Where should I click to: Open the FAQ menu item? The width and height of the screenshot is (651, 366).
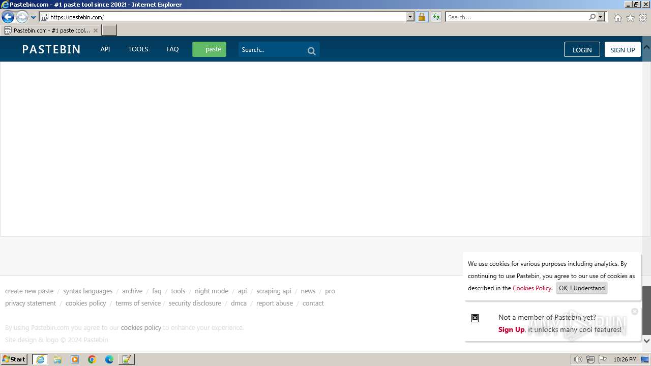[172, 49]
